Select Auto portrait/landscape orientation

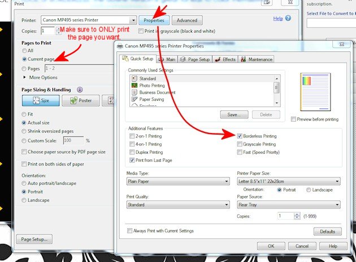pos(24,183)
